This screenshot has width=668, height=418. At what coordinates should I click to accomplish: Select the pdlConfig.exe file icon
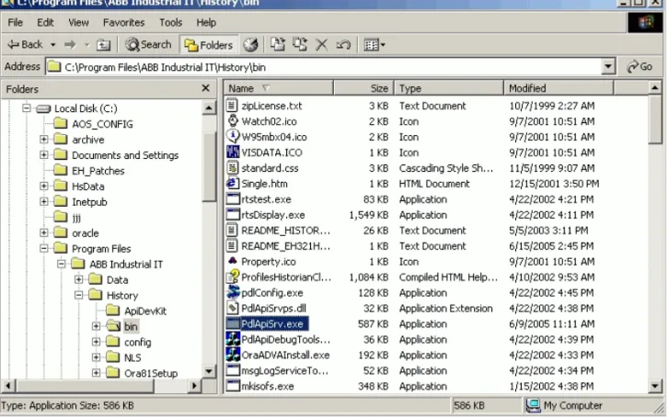[232, 292]
